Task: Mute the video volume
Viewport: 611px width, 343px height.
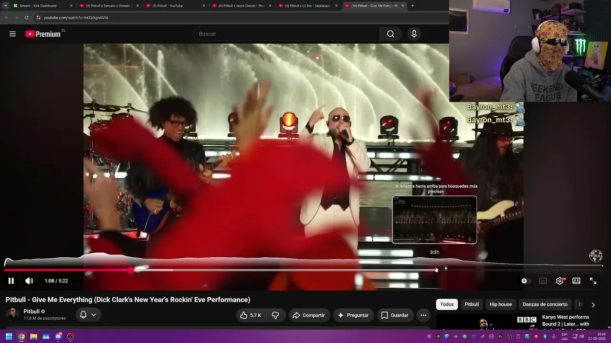Action: [29, 281]
